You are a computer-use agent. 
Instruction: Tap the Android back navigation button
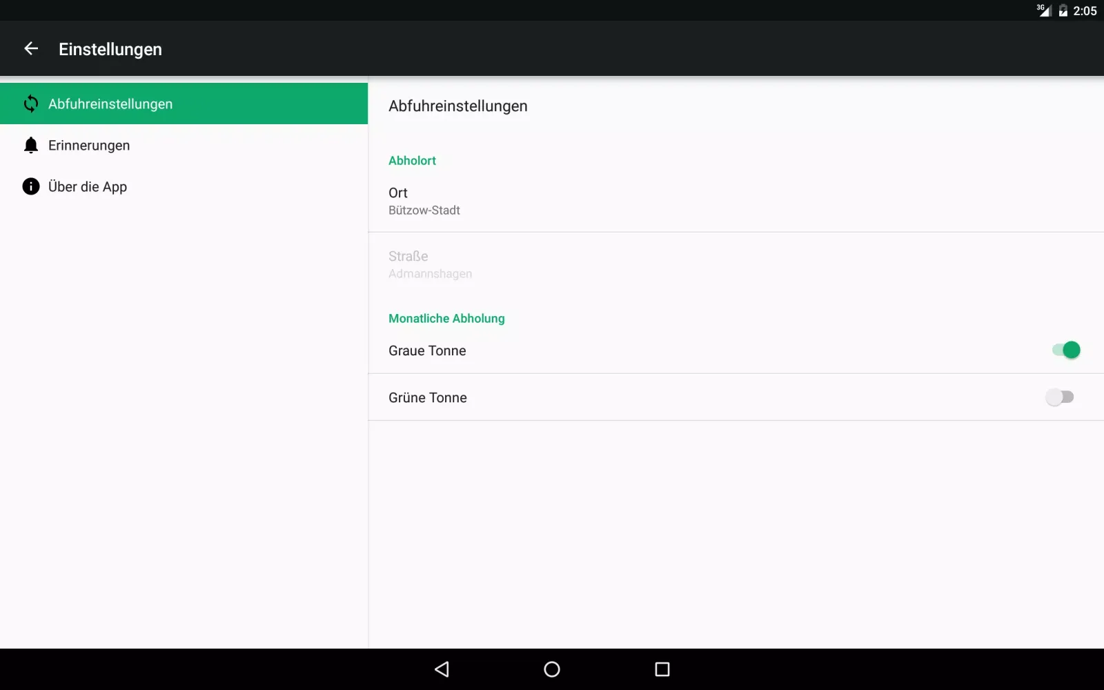[442, 669]
